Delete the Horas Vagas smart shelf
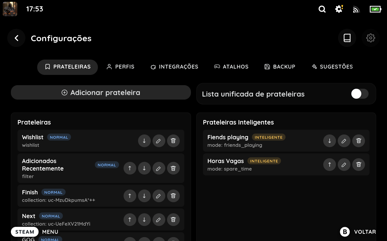Screen dimensions: 387x241 [359, 165]
